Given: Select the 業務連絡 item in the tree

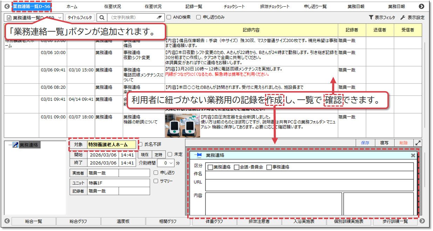Looking at the screenshot, I should 29,145.
